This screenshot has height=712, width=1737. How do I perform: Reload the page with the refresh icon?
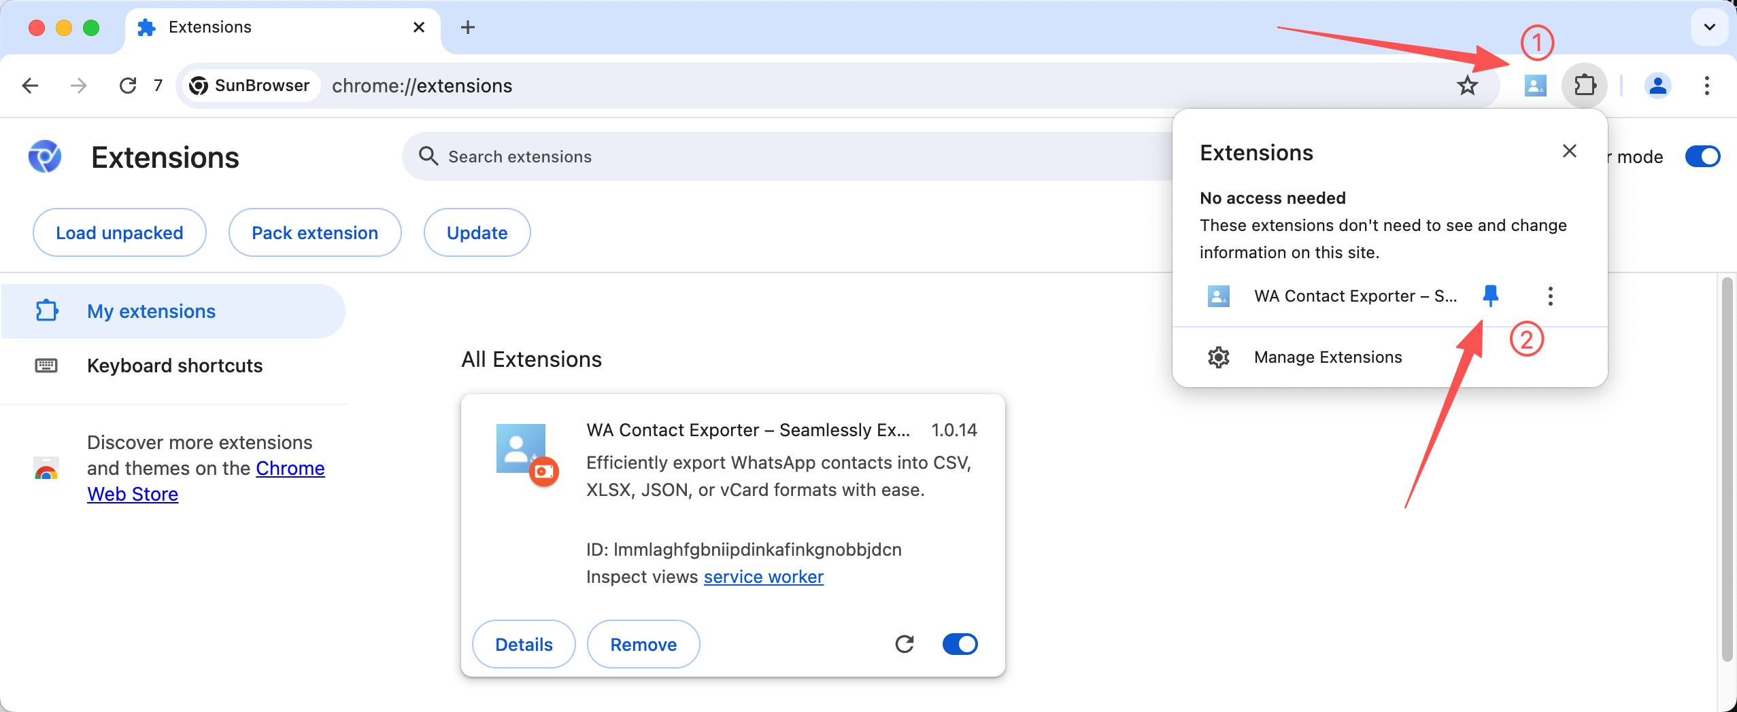[x=128, y=86]
